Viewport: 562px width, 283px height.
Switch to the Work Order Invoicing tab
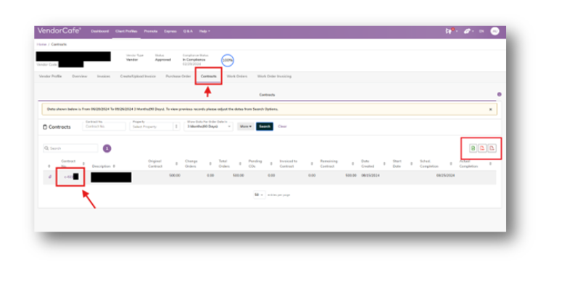click(x=274, y=77)
